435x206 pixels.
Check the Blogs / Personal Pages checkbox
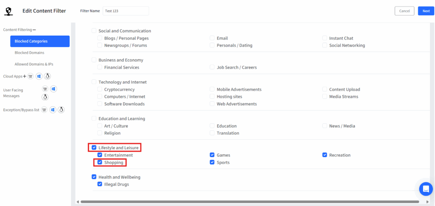point(99,38)
